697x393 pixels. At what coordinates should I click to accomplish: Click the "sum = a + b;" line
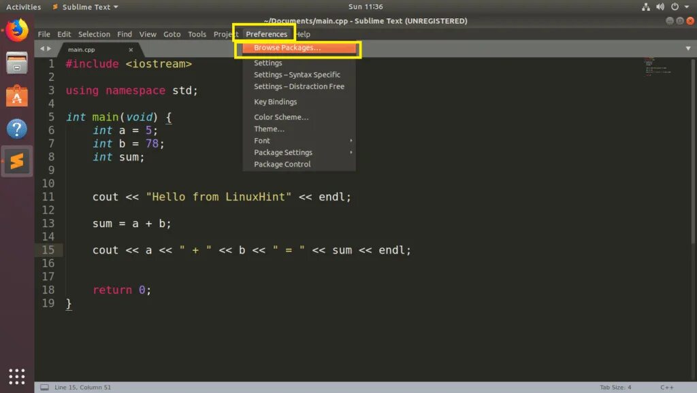(131, 224)
